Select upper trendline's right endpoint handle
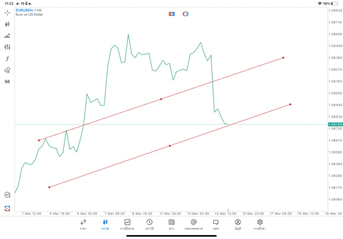The height and width of the screenshot is (239, 343). pyautogui.click(x=284, y=58)
